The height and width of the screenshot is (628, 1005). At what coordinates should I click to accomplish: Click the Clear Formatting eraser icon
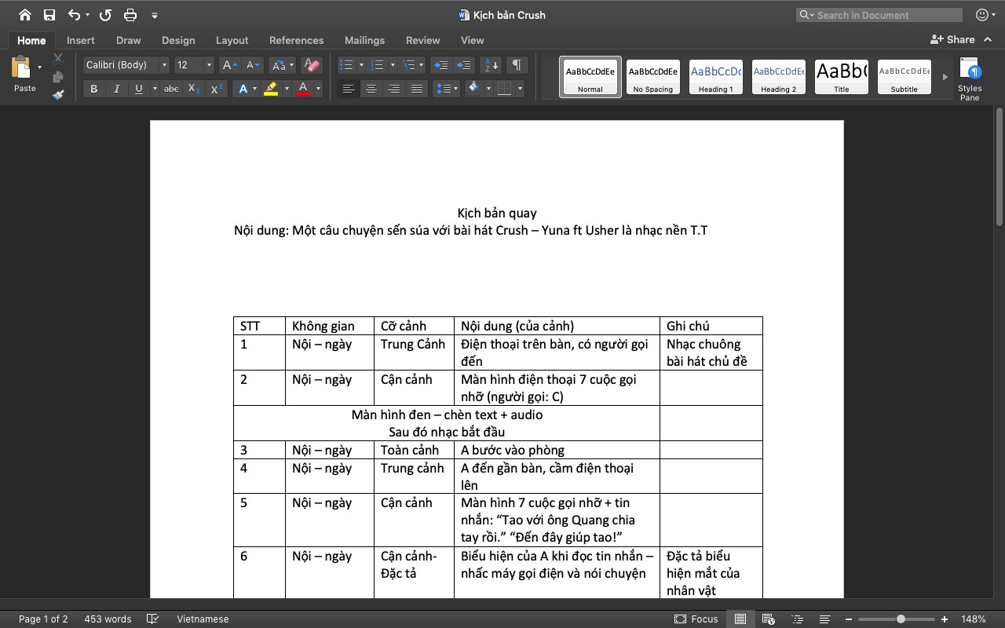[x=311, y=65]
